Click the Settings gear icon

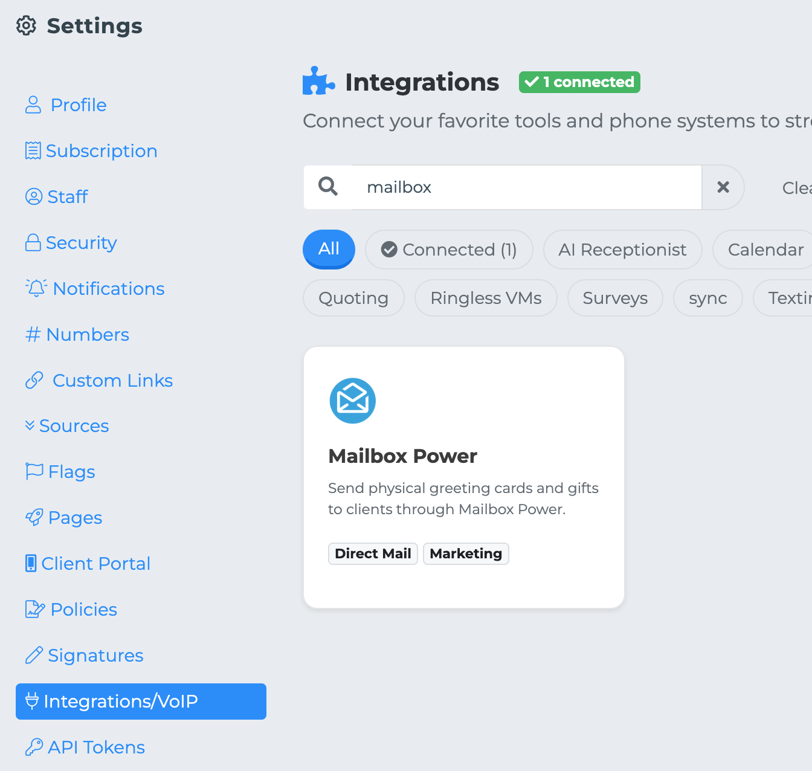click(26, 26)
